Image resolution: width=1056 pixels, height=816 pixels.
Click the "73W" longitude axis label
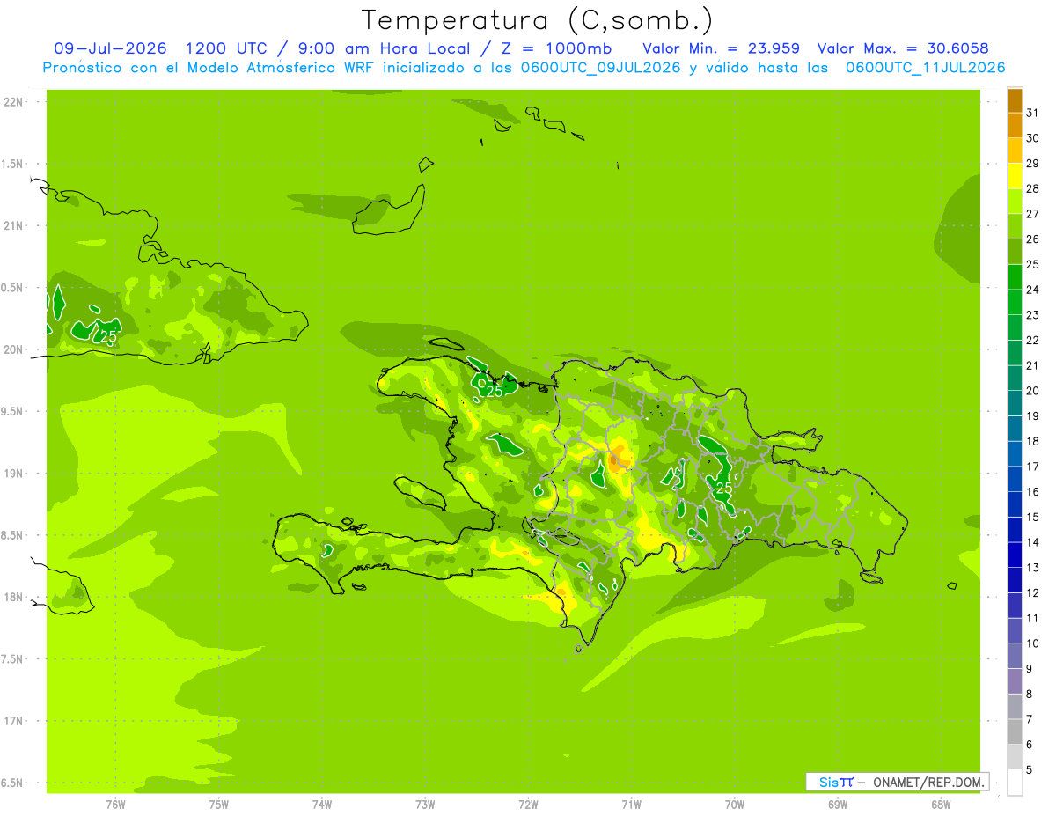click(425, 805)
